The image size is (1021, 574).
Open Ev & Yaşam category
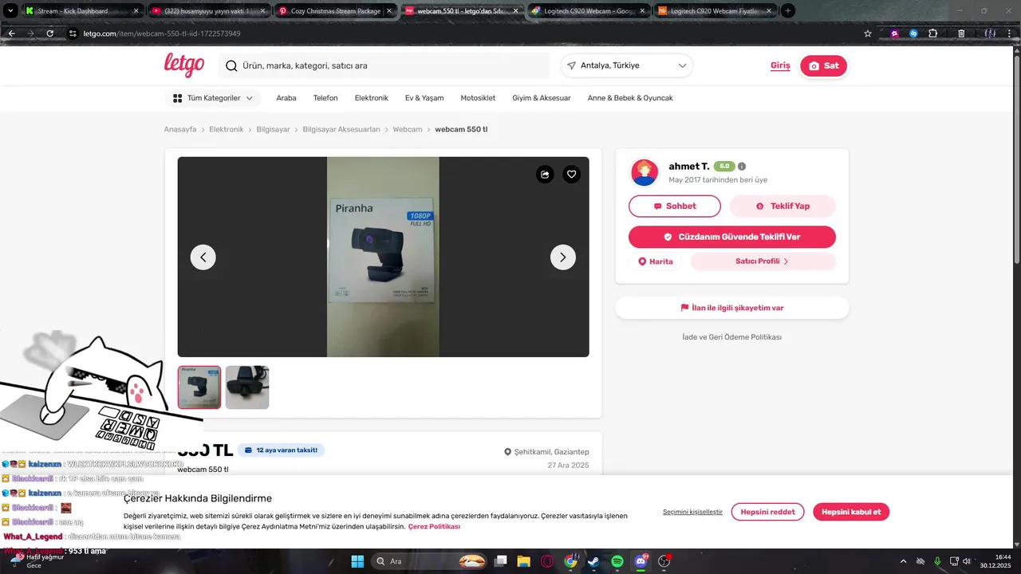(x=424, y=98)
